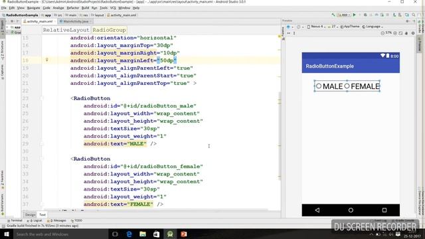This screenshot has width=425, height=239.
Task: Open Microsoft Edge from the taskbar
Action: [x=129, y=234]
